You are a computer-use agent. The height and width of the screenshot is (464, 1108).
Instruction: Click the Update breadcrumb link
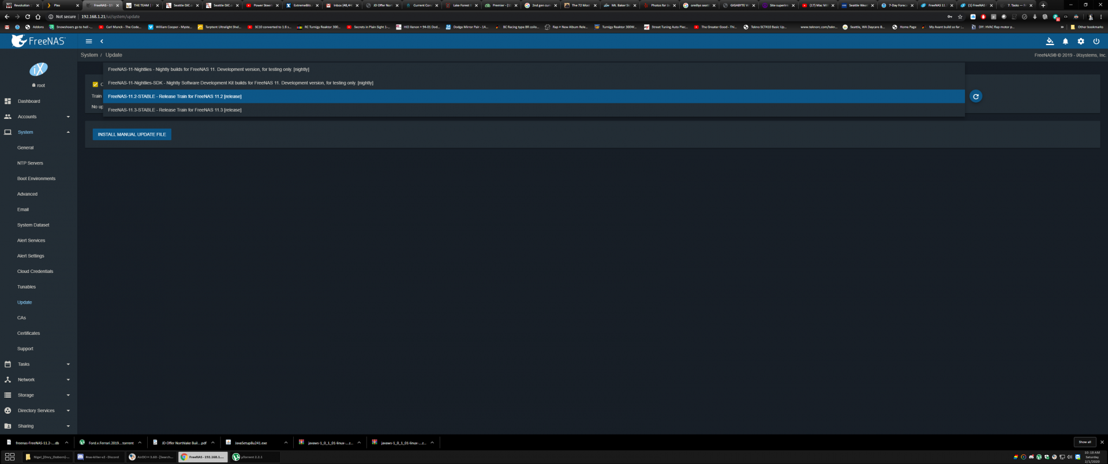click(114, 55)
